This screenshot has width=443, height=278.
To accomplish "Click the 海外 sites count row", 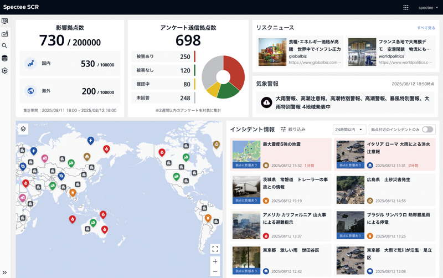I will 70,91.
